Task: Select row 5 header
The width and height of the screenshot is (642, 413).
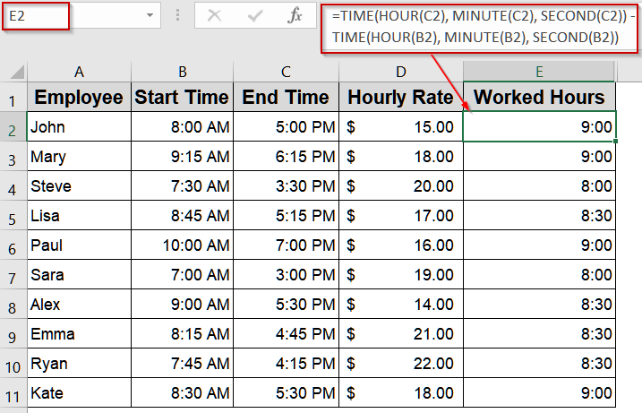Action: click(x=13, y=215)
